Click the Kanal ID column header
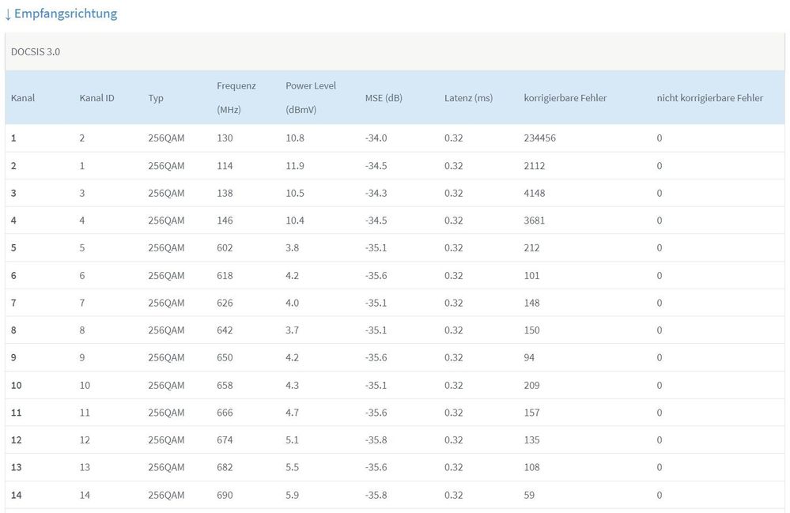Viewport: 790px width, 513px height. [x=96, y=98]
